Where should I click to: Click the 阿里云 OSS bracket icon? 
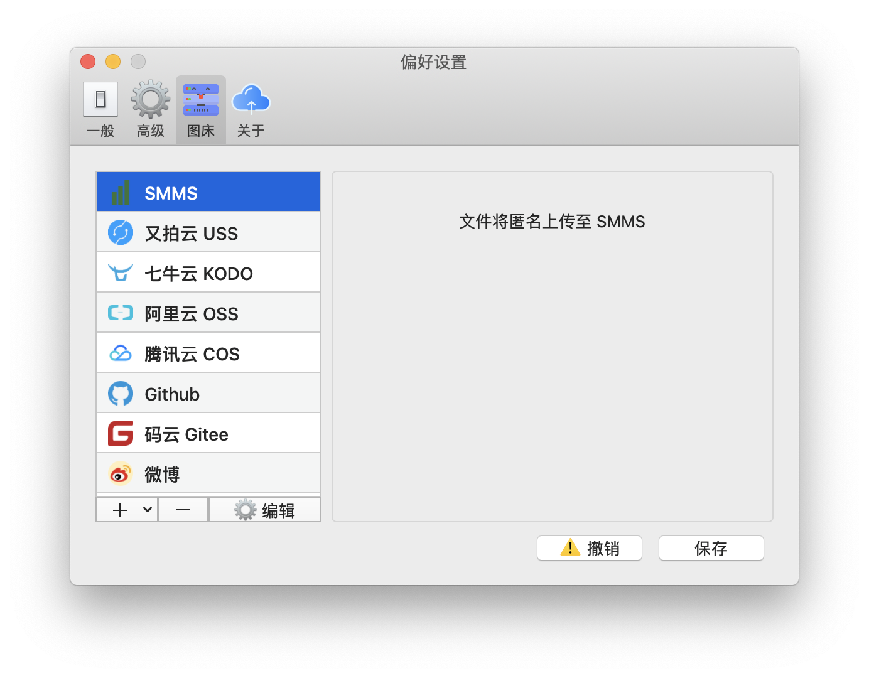(x=121, y=313)
